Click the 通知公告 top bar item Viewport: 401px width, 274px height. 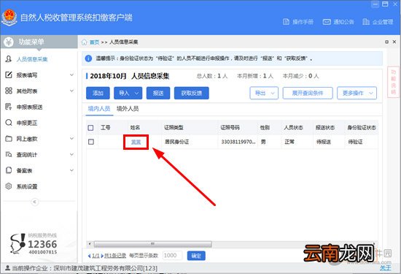[x=338, y=22]
